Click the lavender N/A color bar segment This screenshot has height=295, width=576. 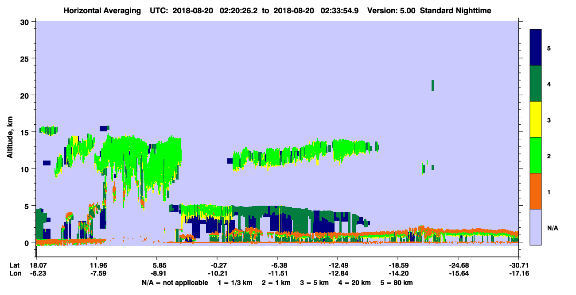point(536,227)
